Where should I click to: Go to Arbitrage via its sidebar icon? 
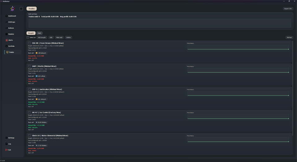click(6, 22)
